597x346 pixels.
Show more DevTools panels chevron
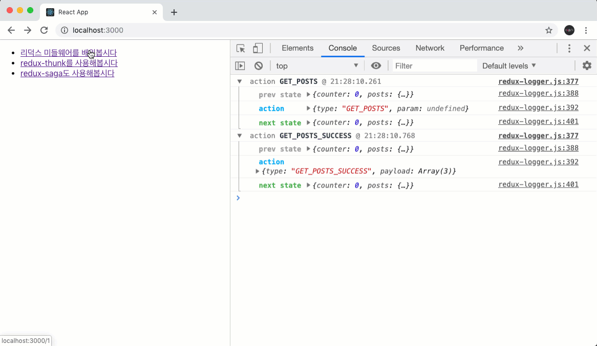tap(521, 48)
